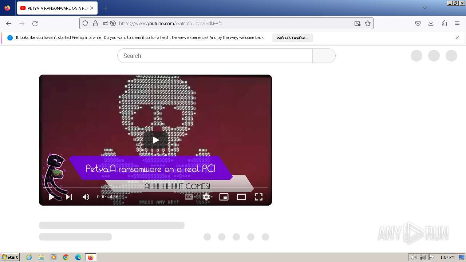Click the Firefox logo icon in the tab bar
Viewport: 466px width, 262px height.
[x=7, y=8]
